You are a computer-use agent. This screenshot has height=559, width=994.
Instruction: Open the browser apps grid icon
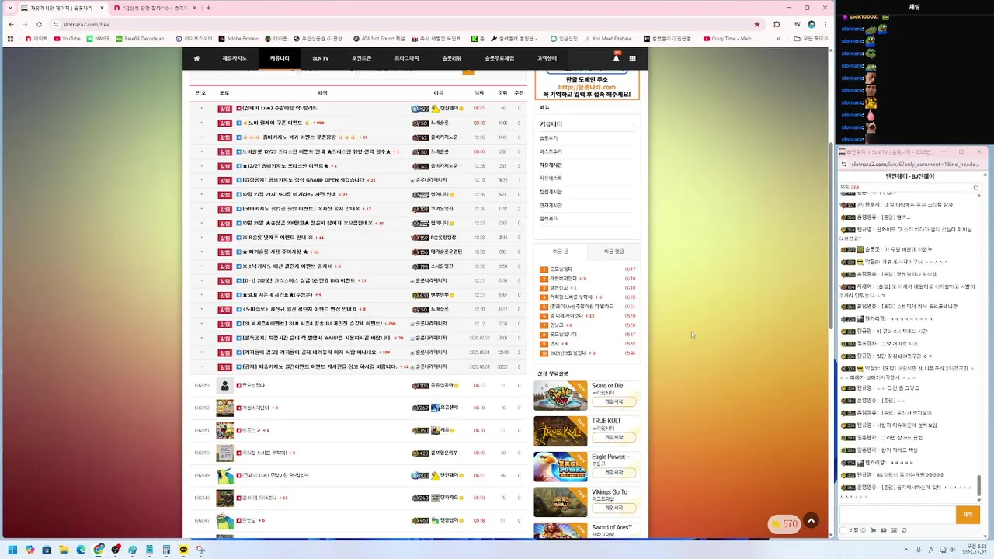11,38
